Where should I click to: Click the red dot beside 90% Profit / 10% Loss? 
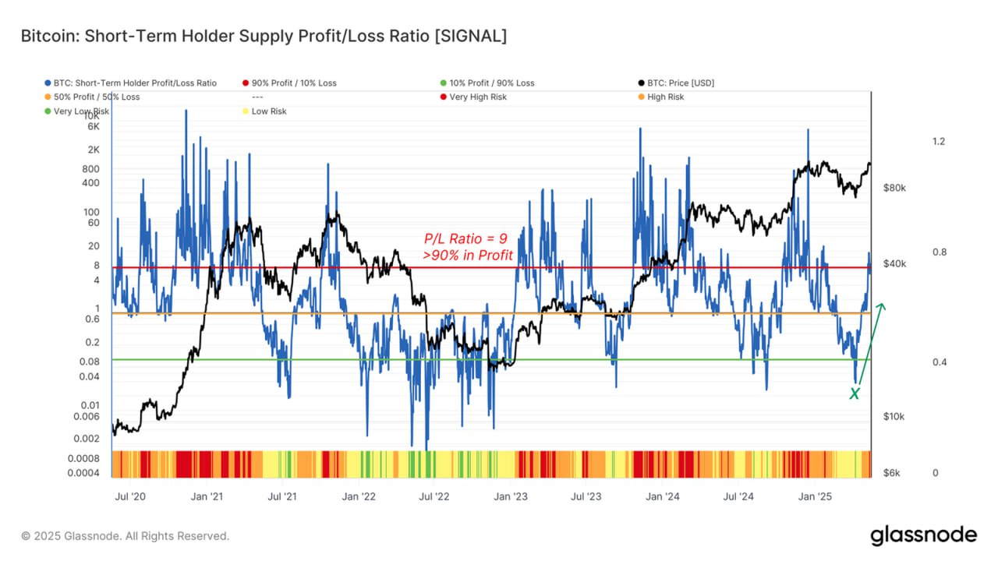[x=245, y=83]
